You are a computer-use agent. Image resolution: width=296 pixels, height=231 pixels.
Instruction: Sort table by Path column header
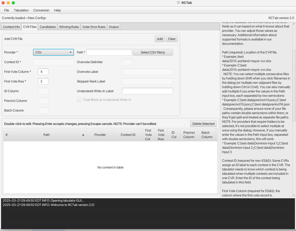coord(48,135)
